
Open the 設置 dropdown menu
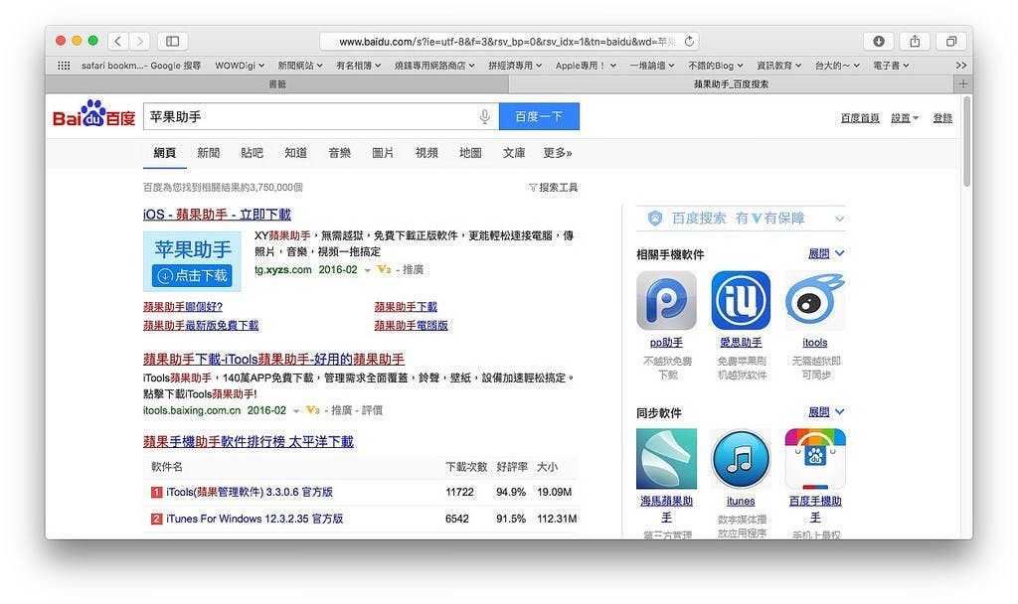[905, 117]
